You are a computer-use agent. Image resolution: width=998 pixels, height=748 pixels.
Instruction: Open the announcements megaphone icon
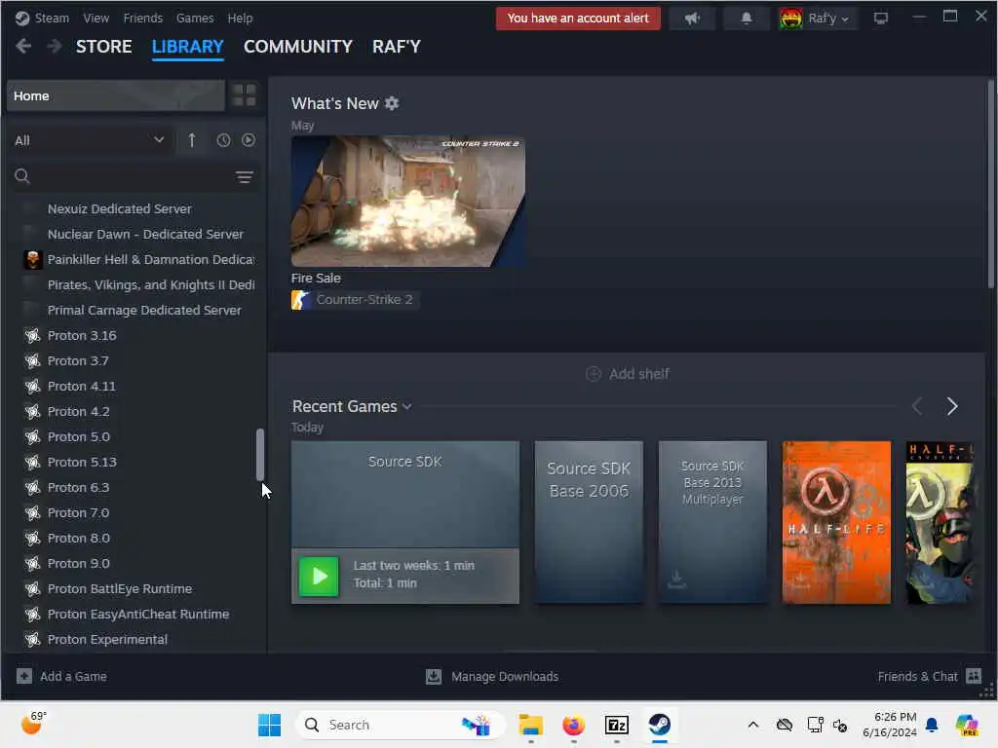(x=692, y=19)
